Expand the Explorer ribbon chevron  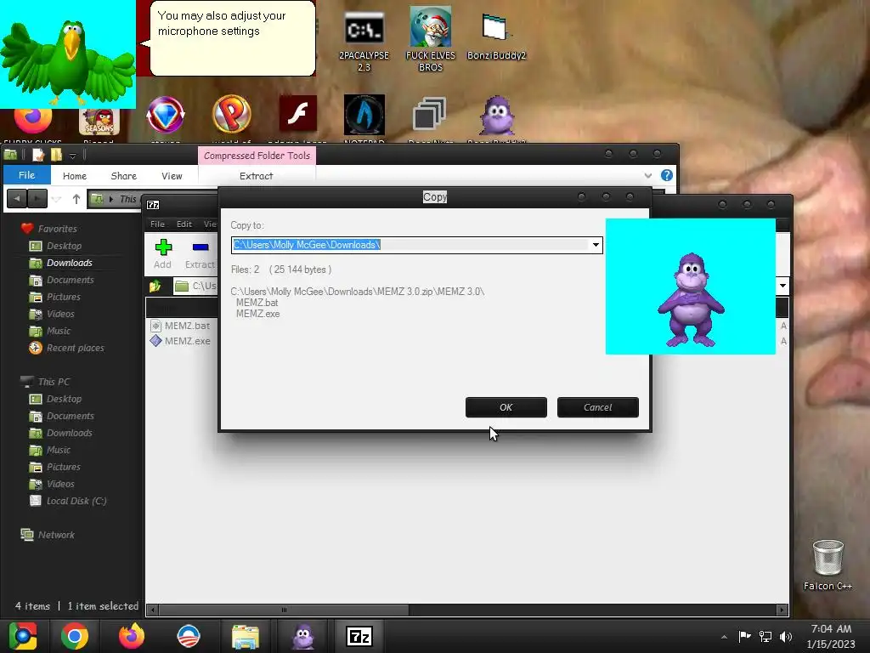pyautogui.click(x=648, y=175)
